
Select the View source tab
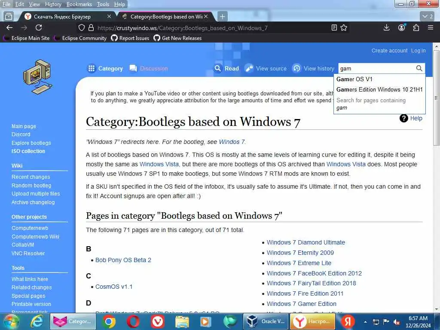coord(266,68)
